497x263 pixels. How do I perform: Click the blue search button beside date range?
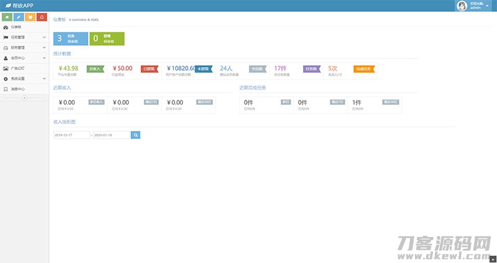[135, 135]
